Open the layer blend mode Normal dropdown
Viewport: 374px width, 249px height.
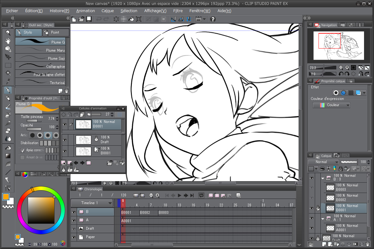pos(323,162)
